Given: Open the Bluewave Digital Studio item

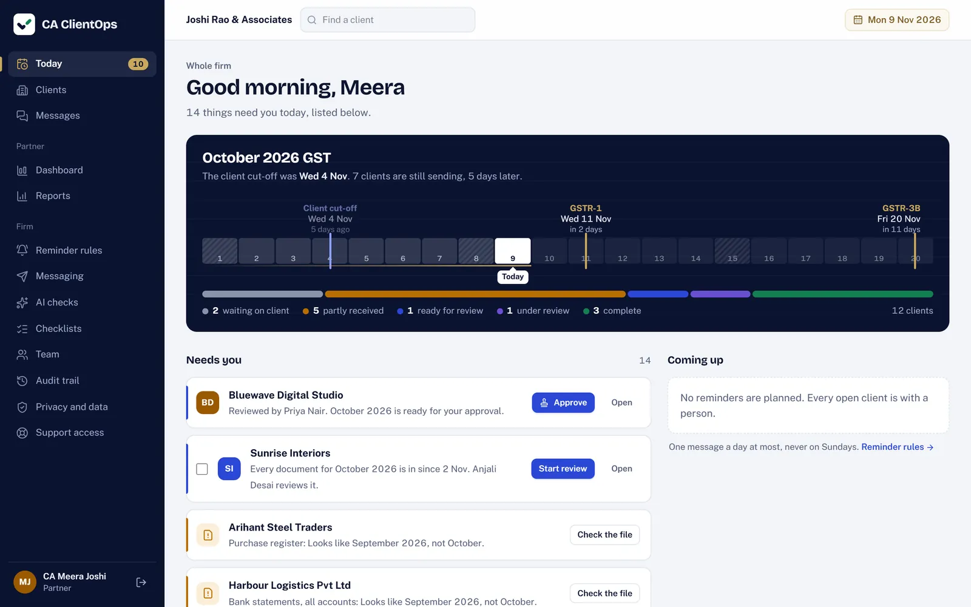Looking at the screenshot, I should [621, 402].
